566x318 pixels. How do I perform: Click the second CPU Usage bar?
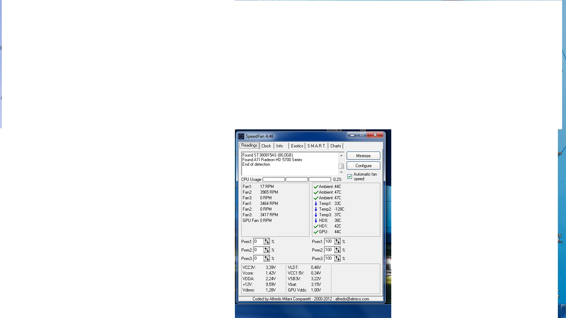pyautogui.click(x=297, y=179)
